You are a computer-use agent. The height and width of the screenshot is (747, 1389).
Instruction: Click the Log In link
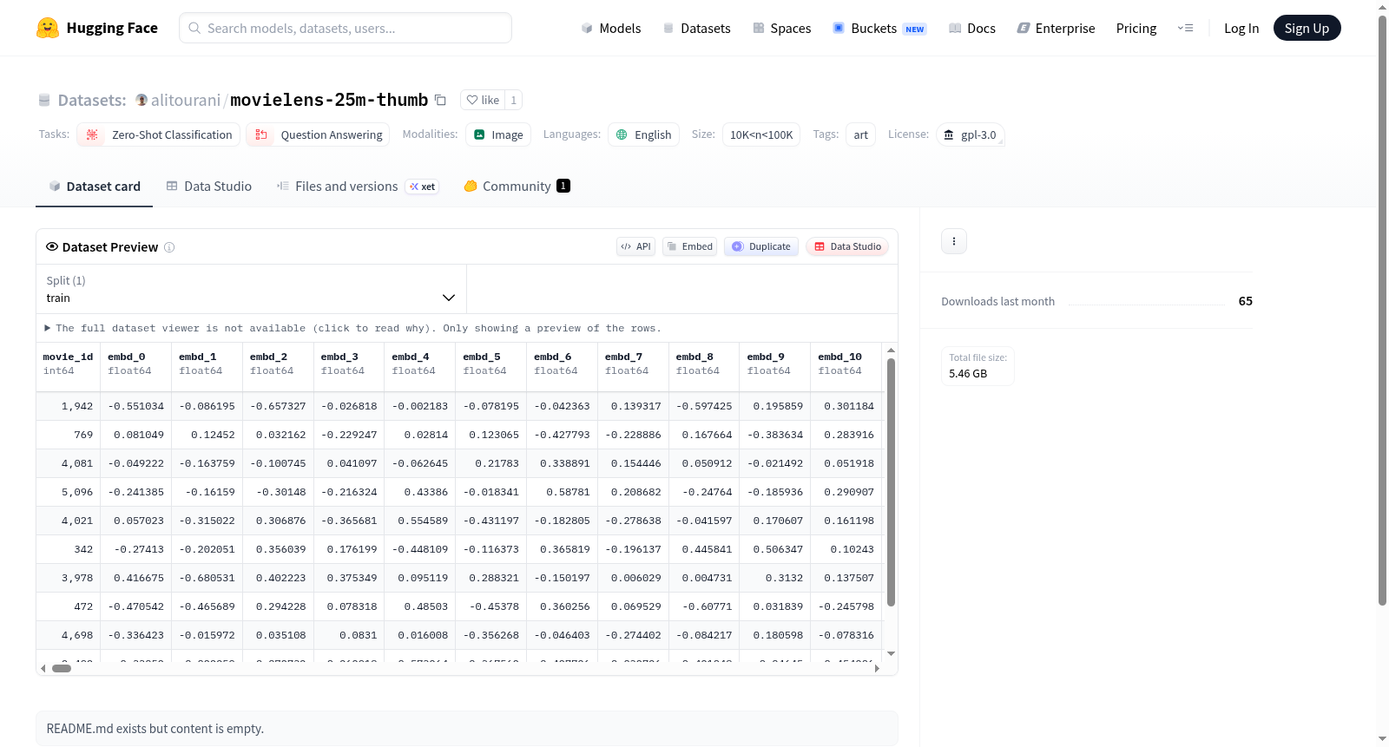click(x=1241, y=28)
